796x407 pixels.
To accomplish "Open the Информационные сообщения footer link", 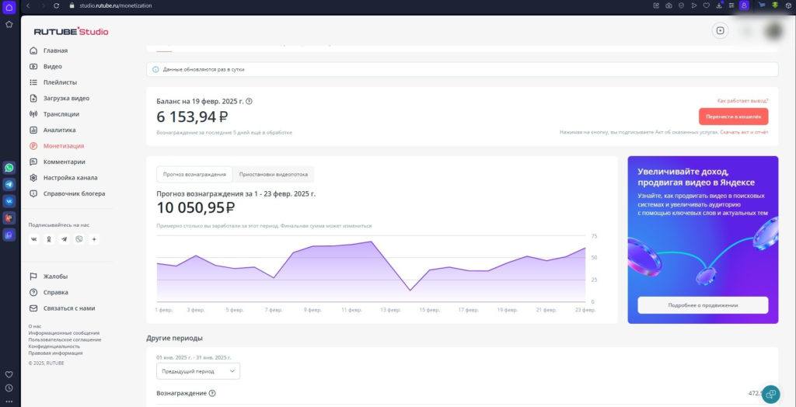I will click(x=64, y=333).
